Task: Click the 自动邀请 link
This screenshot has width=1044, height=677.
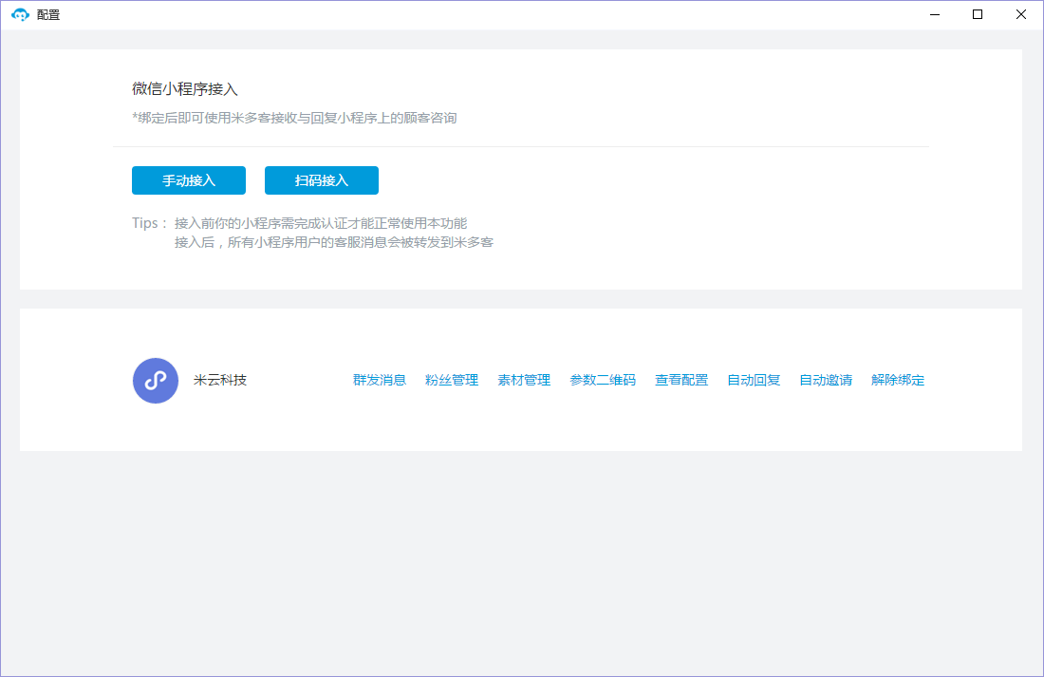Action: pyautogui.click(x=826, y=380)
